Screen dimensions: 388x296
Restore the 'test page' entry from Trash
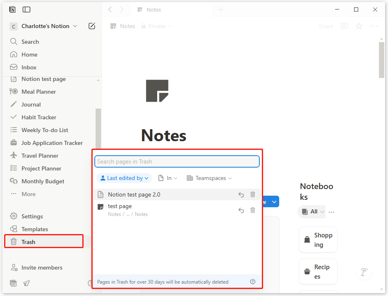(x=241, y=210)
